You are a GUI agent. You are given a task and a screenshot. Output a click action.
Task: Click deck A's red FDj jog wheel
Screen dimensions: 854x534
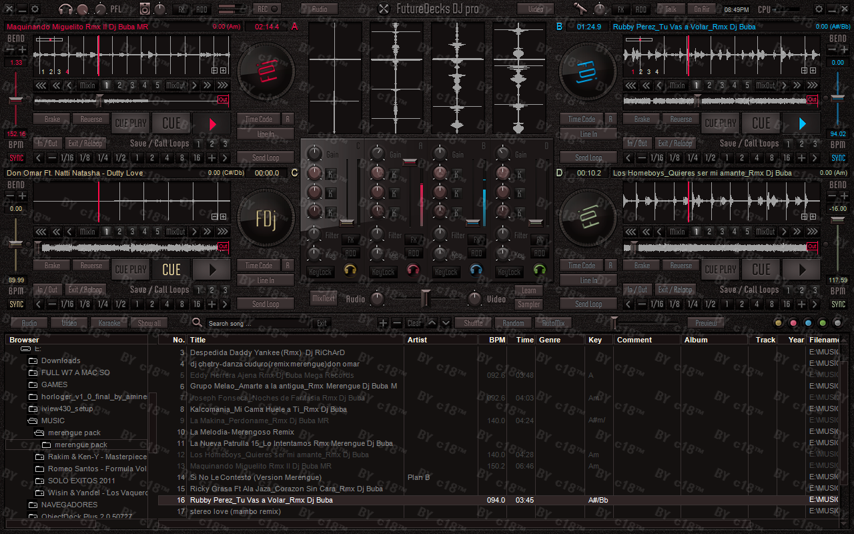click(x=266, y=72)
